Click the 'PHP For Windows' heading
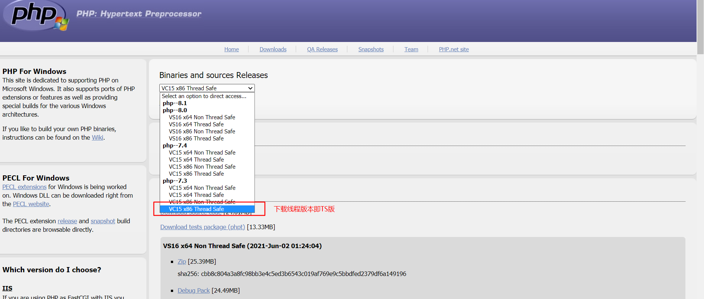 click(35, 71)
